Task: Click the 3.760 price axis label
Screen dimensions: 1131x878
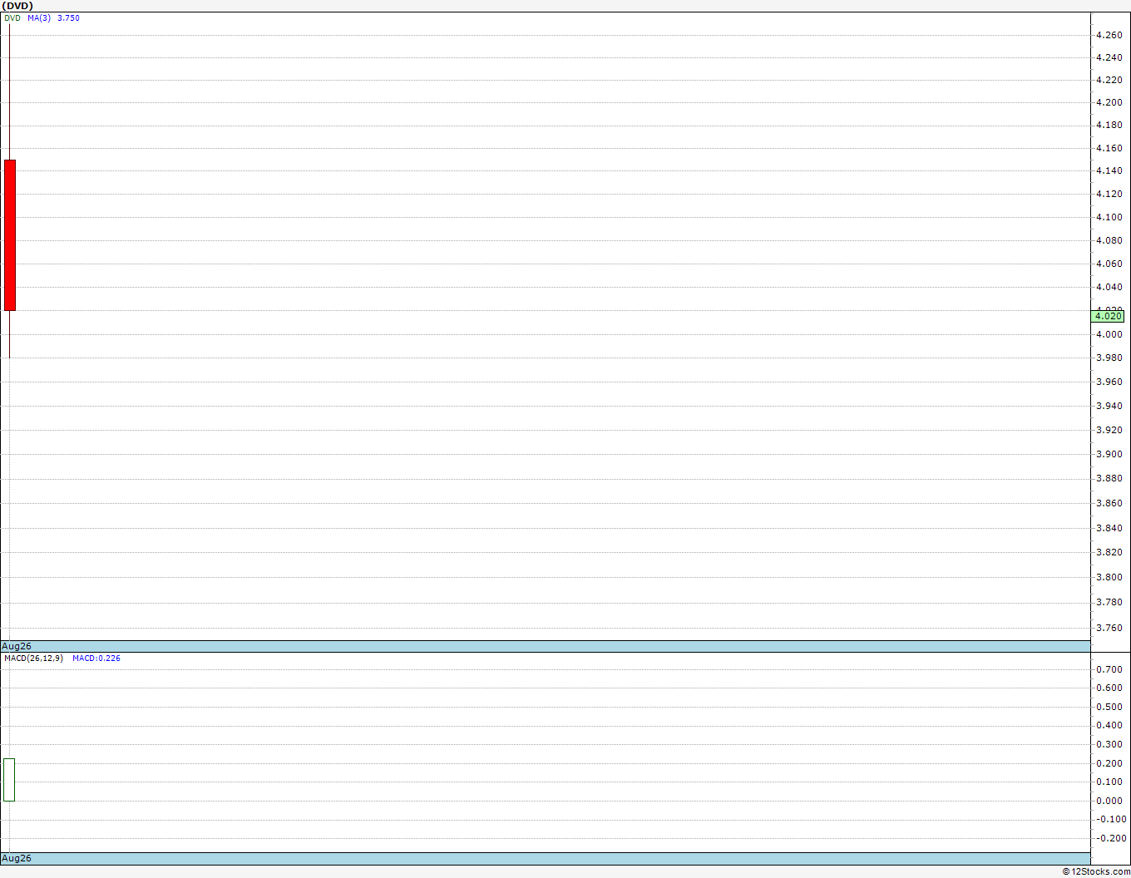Action: pos(1109,628)
